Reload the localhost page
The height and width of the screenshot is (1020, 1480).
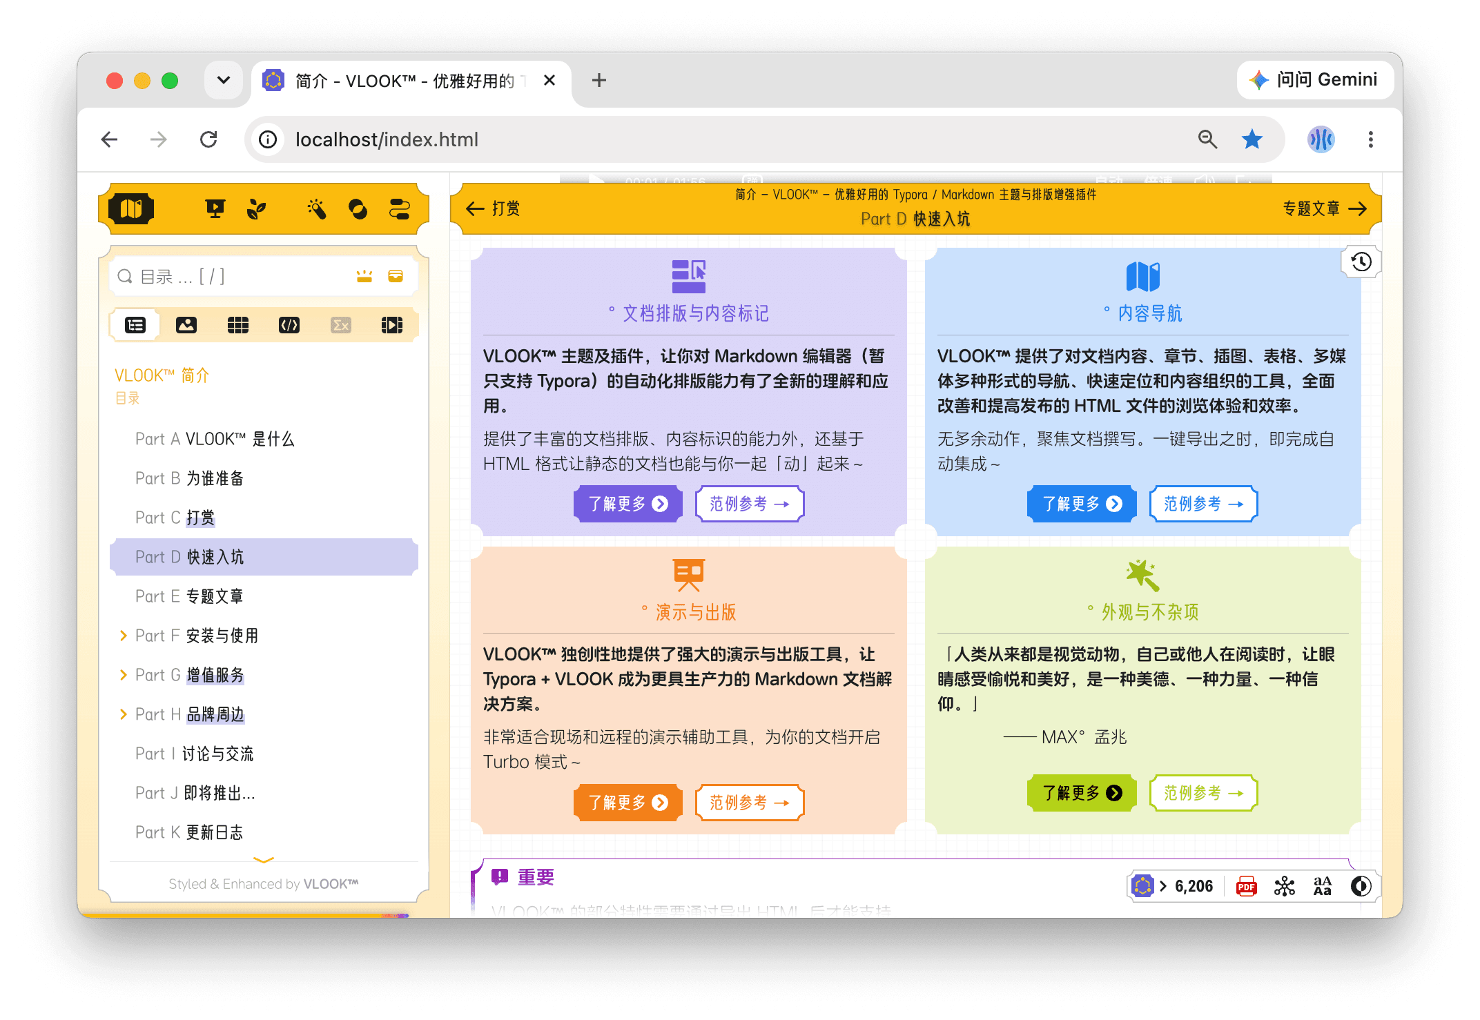[208, 139]
